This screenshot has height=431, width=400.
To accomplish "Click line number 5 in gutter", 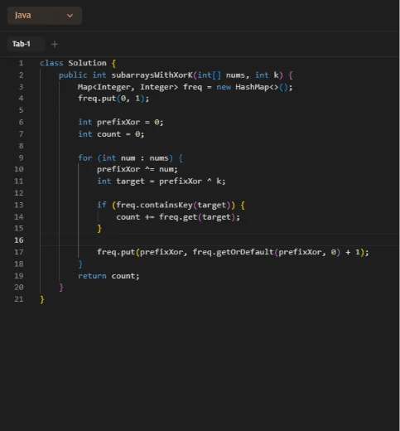I will (x=21, y=110).
